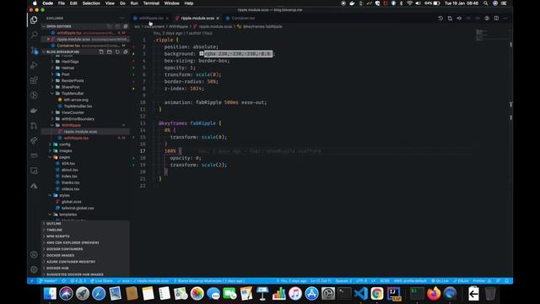Click ESLint in the status bar
The image size is (540, 304).
pos(461,281)
